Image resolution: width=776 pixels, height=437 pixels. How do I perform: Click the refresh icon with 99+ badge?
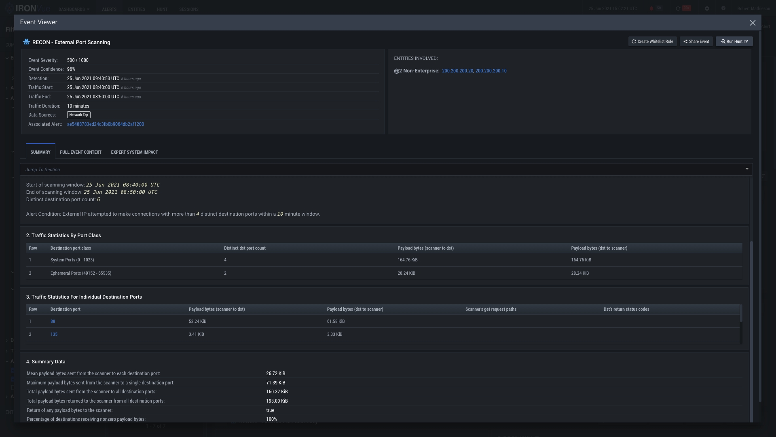click(678, 8)
